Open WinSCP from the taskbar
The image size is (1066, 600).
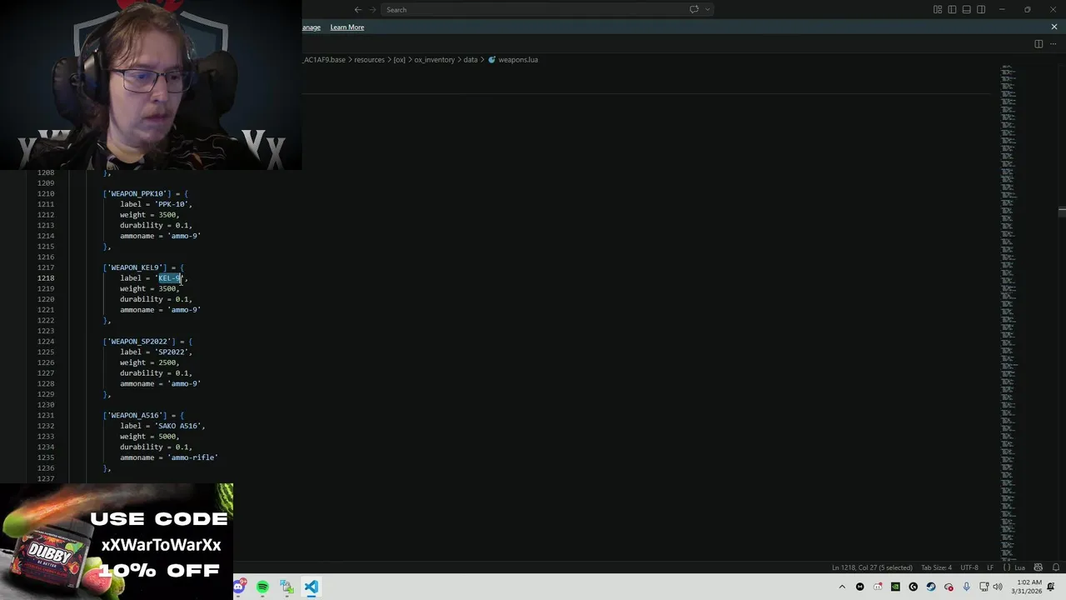coord(286,587)
